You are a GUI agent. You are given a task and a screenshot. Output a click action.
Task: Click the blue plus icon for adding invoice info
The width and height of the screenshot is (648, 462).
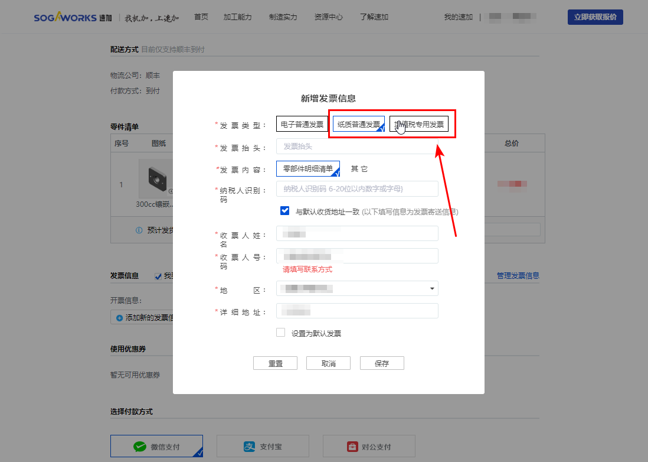[120, 318]
